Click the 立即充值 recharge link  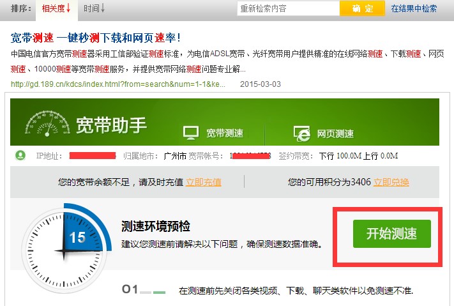pyautogui.click(x=204, y=182)
